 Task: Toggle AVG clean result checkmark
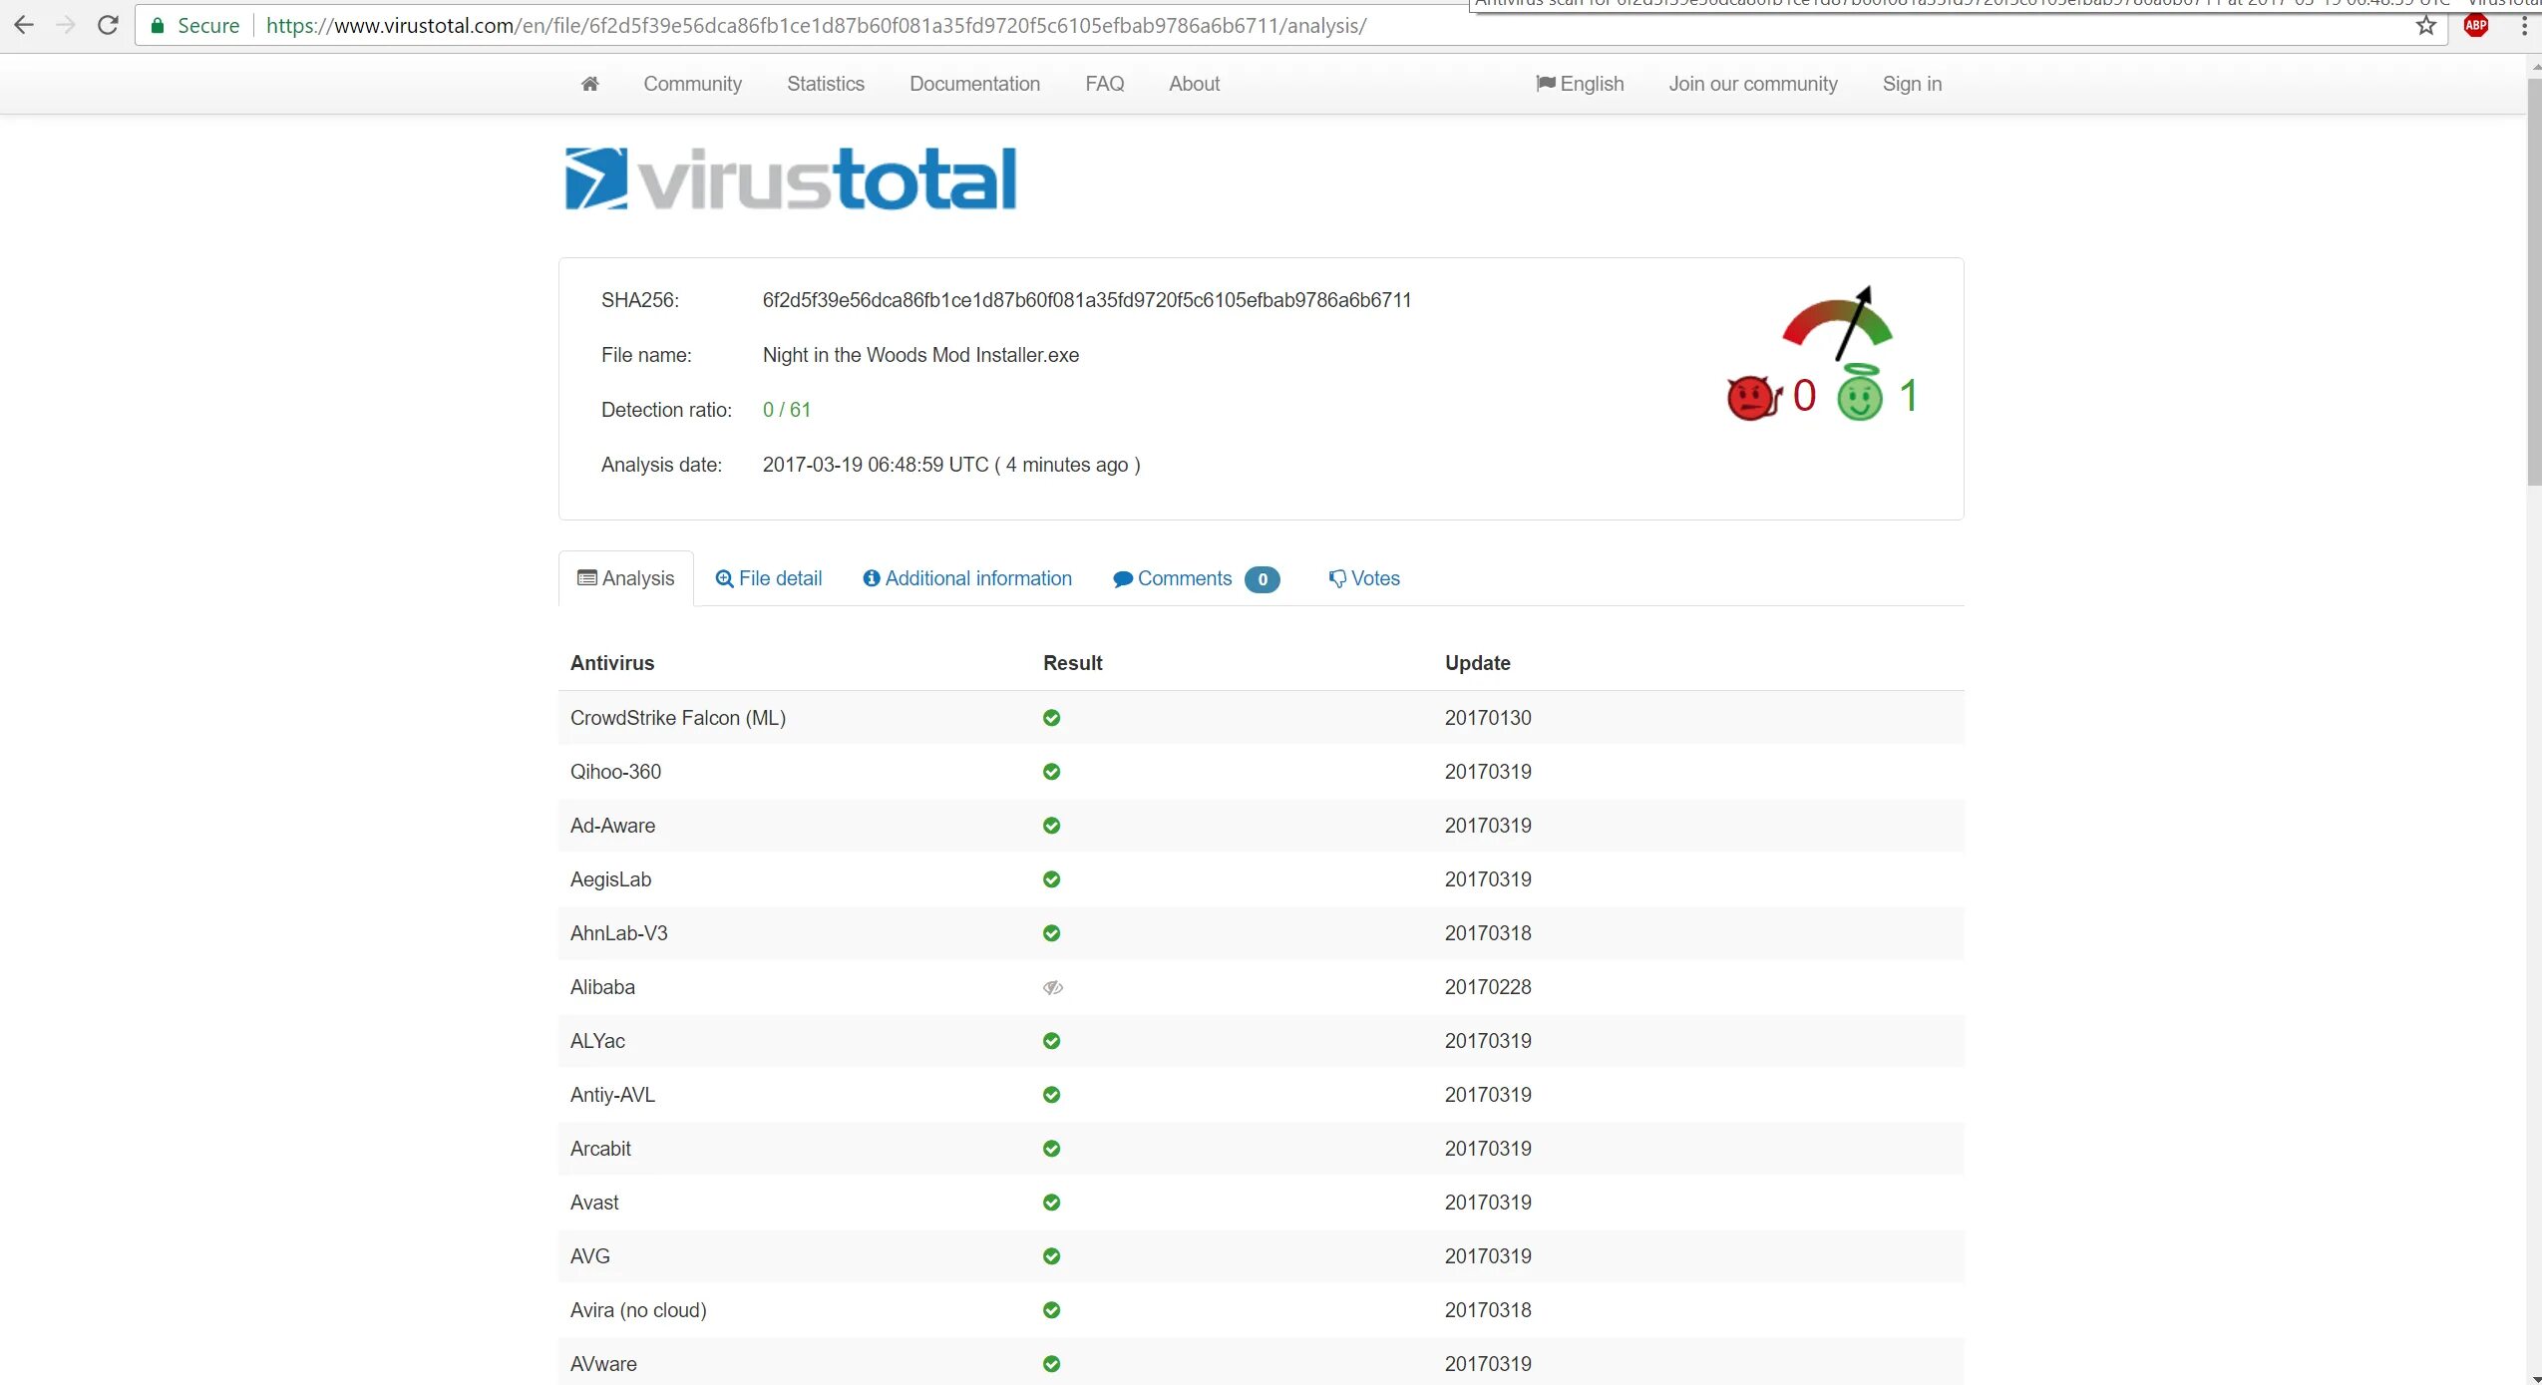[x=1052, y=1255]
